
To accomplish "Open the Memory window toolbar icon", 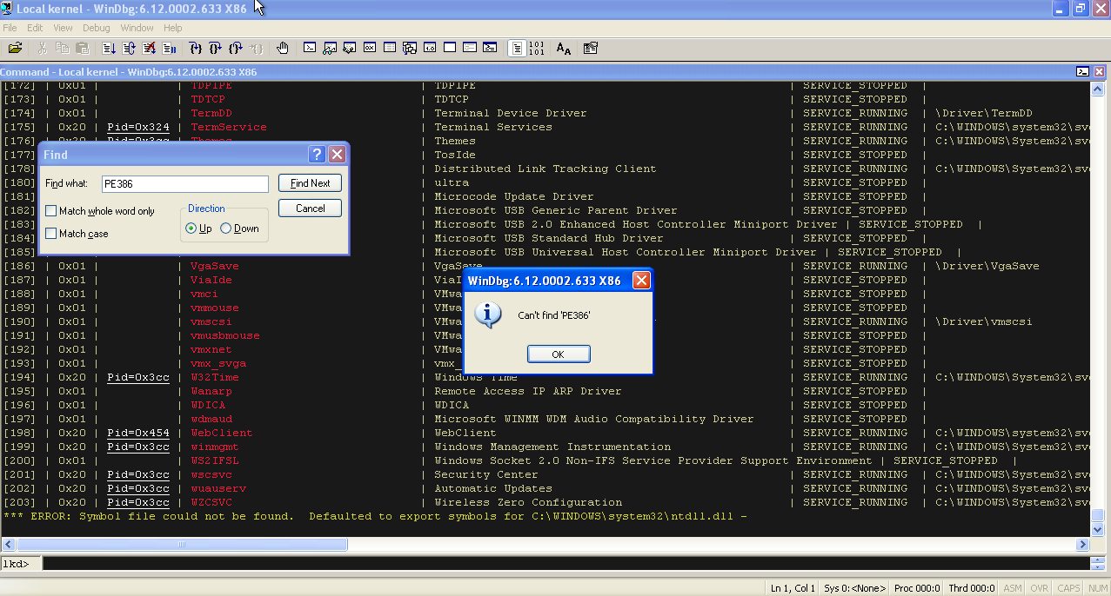I will [390, 48].
